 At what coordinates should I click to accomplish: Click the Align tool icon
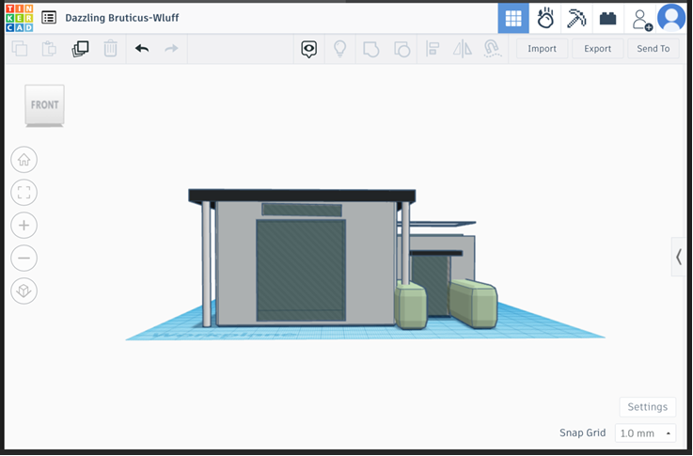click(433, 49)
